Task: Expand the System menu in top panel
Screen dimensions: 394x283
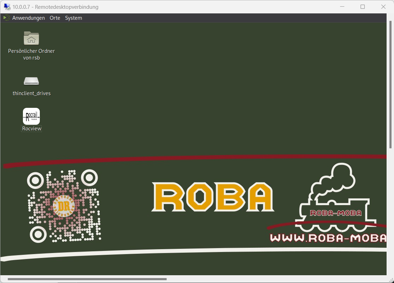Action: tap(73, 18)
